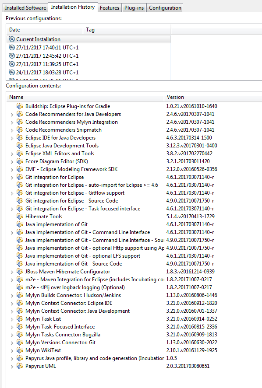Click Papyrus Java profile version 1.0.5

coord(172,358)
